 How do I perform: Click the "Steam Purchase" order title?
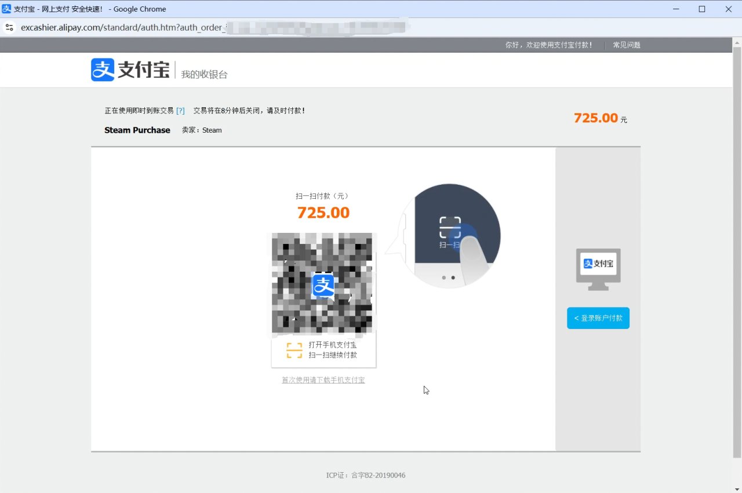click(x=137, y=130)
